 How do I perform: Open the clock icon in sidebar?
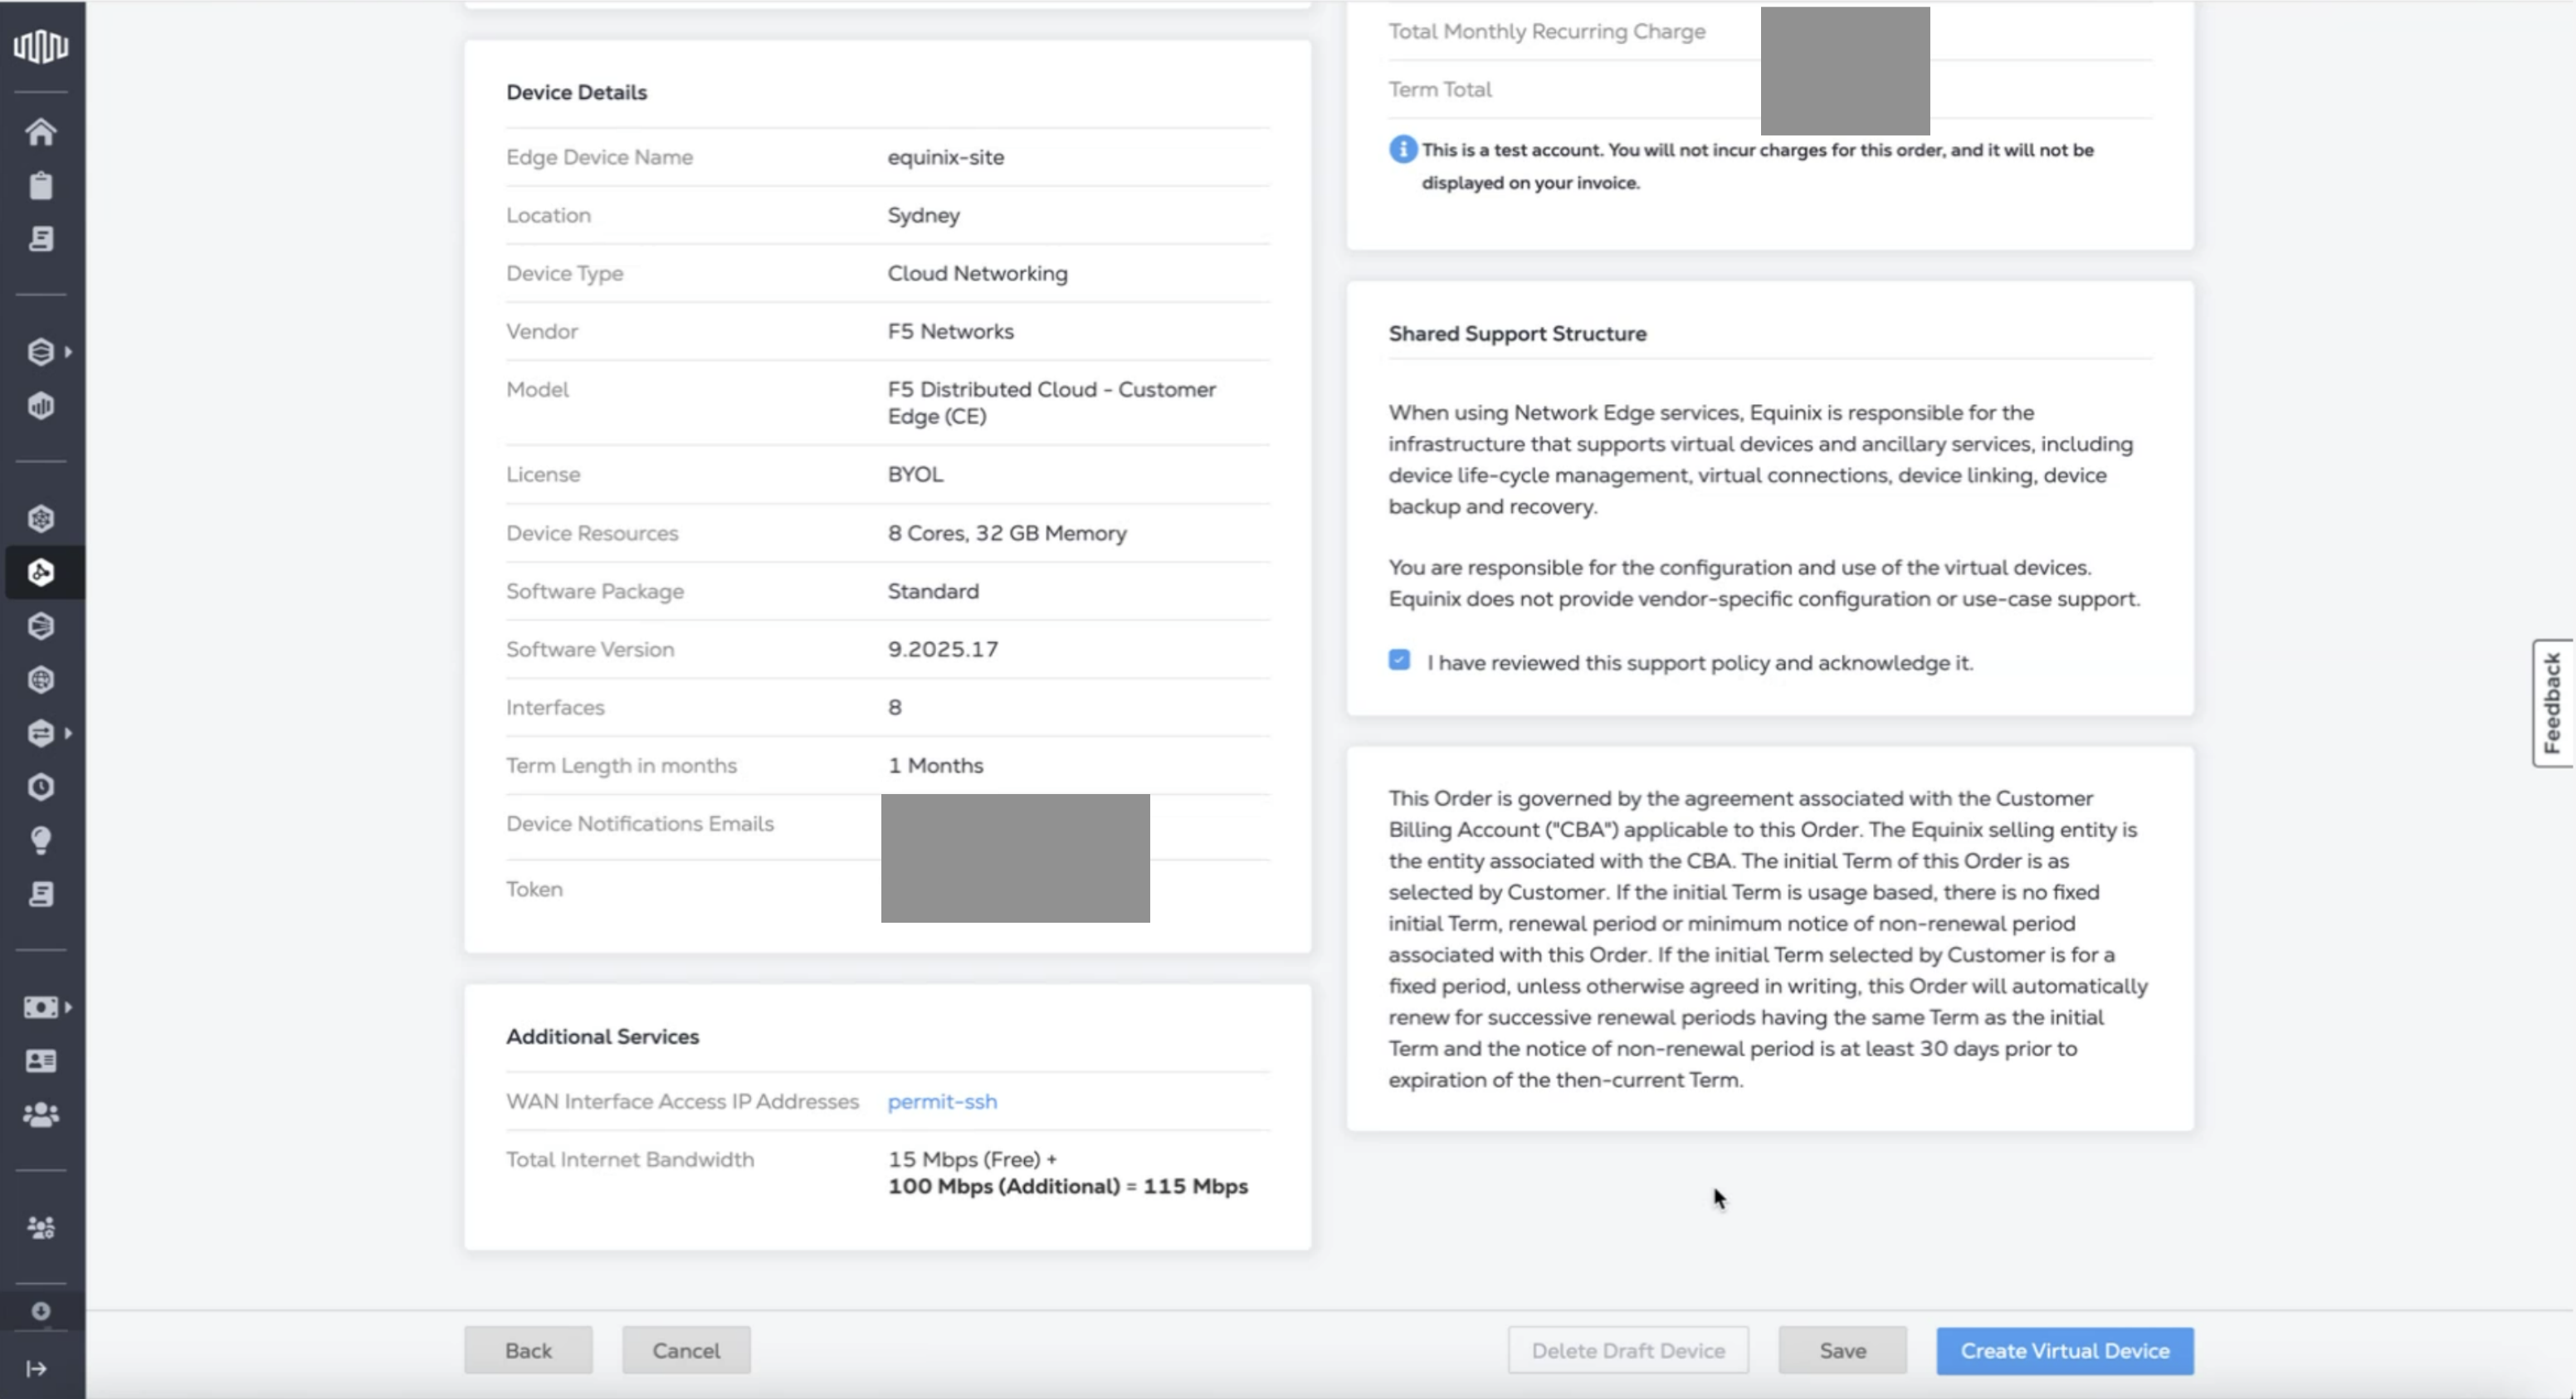point(41,787)
